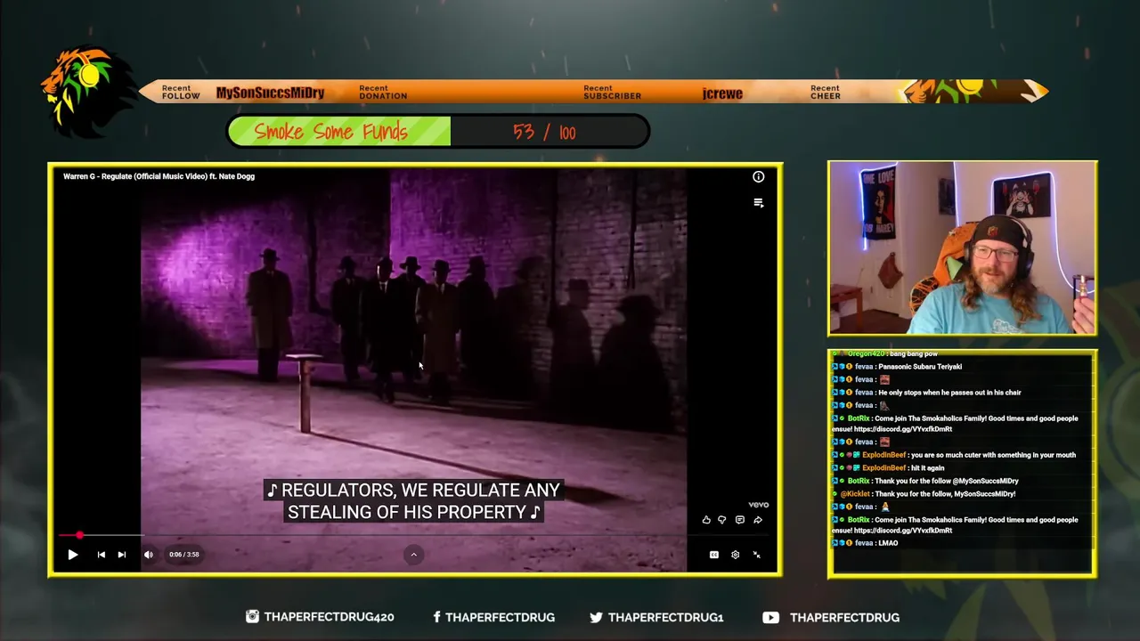Image resolution: width=1140 pixels, height=641 pixels.
Task: Share the video via arrow icon
Action: (758, 520)
